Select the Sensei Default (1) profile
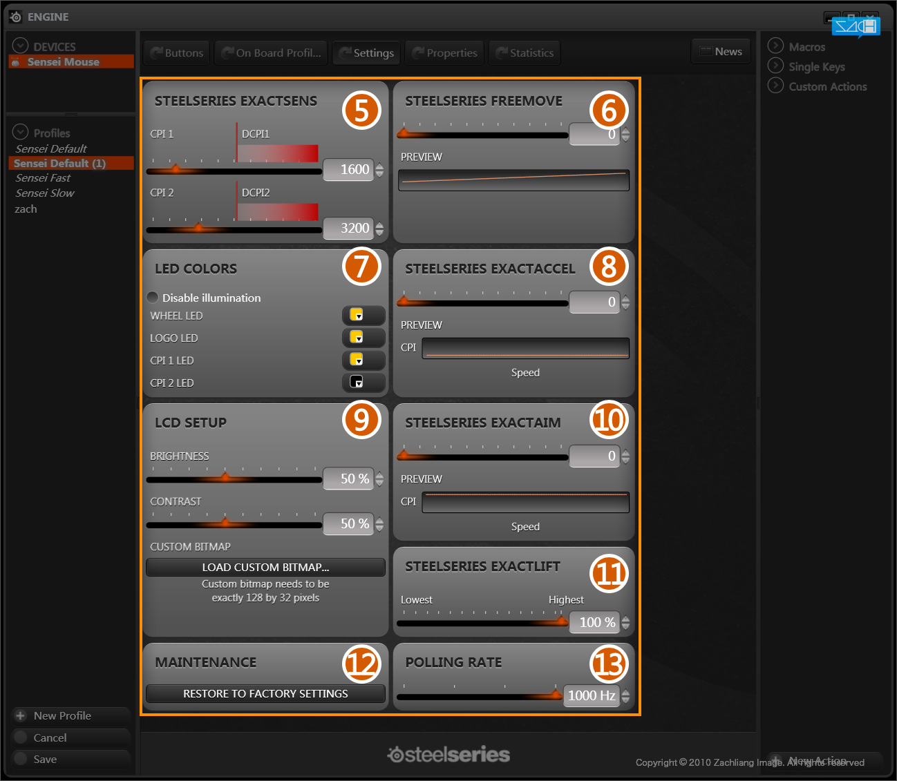This screenshot has height=781, width=897. coord(71,163)
